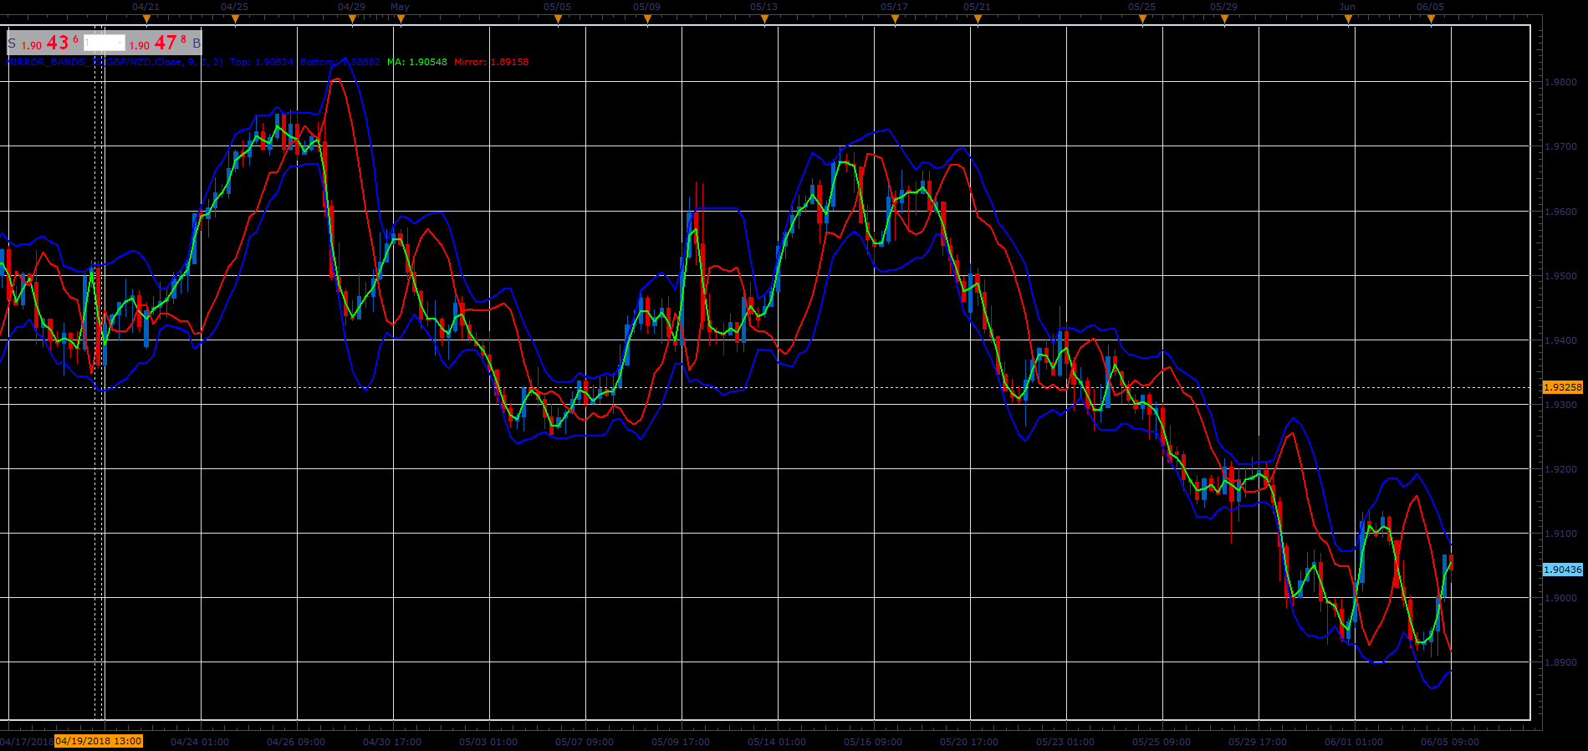Viewport: 1588px width, 751px height.
Task: Open the trade amount dropdown between prices
Action: point(105,43)
